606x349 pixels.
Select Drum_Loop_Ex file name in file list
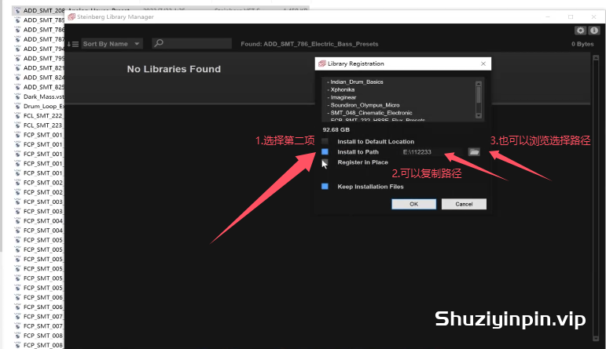coord(44,106)
